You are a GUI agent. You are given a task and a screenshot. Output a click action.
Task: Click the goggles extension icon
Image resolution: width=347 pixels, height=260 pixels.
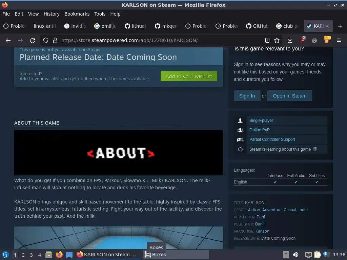[x=314, y=40]
